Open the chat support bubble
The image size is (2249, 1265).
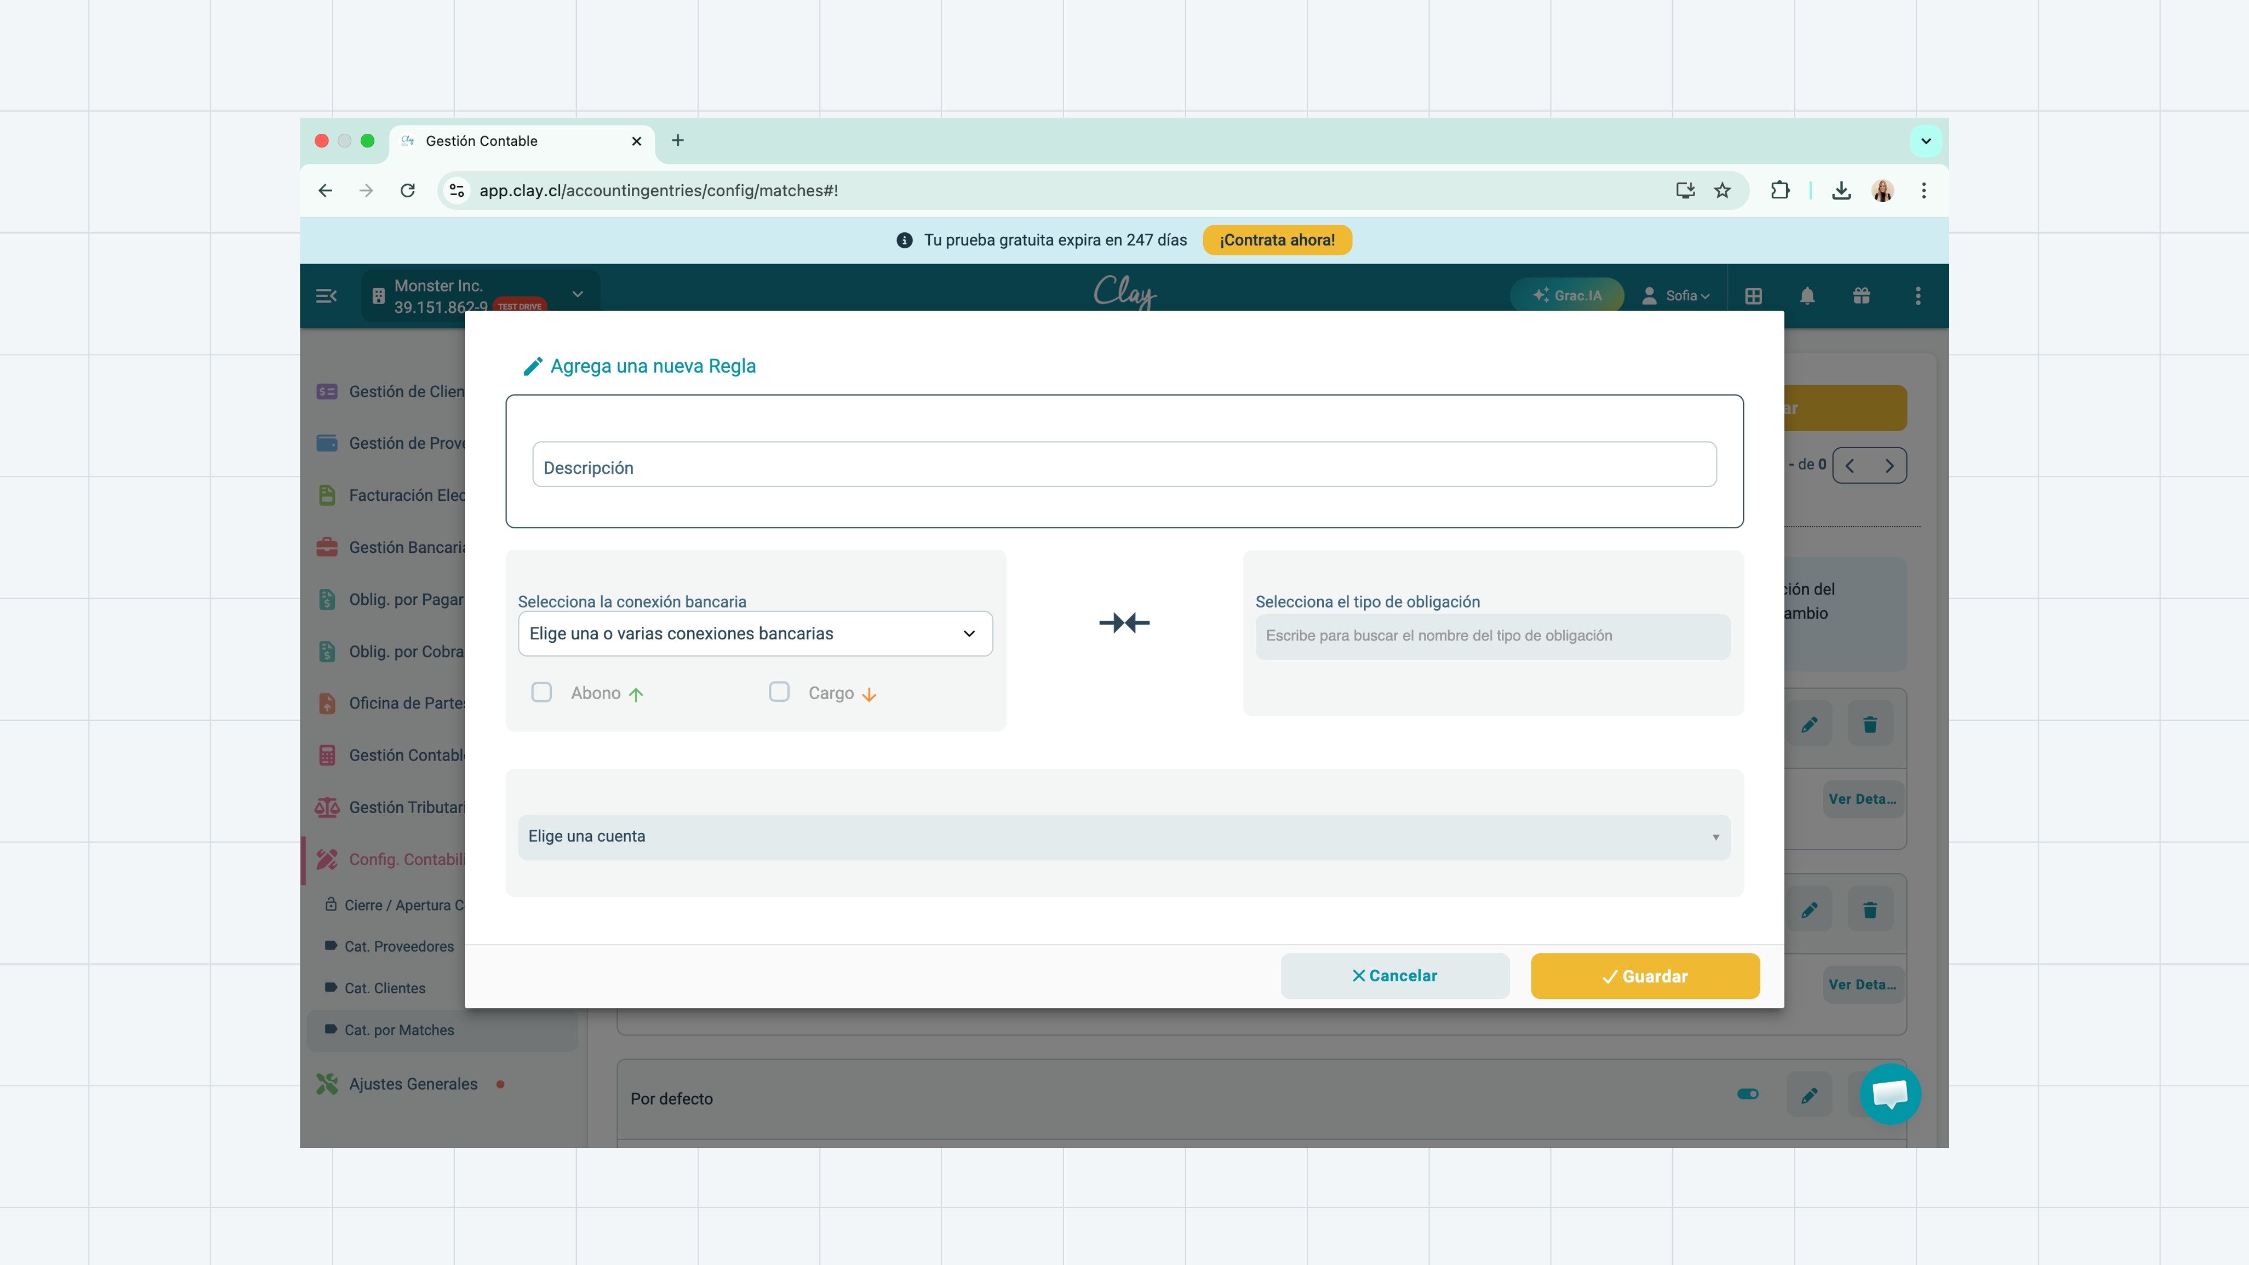[x=1890, y=1094]
